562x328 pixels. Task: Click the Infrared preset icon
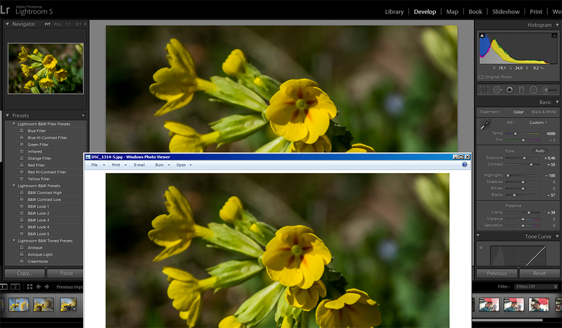[21, 152]
